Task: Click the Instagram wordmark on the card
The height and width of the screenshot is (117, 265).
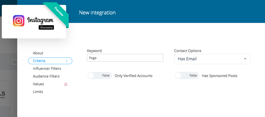Action: pos(40,20)
